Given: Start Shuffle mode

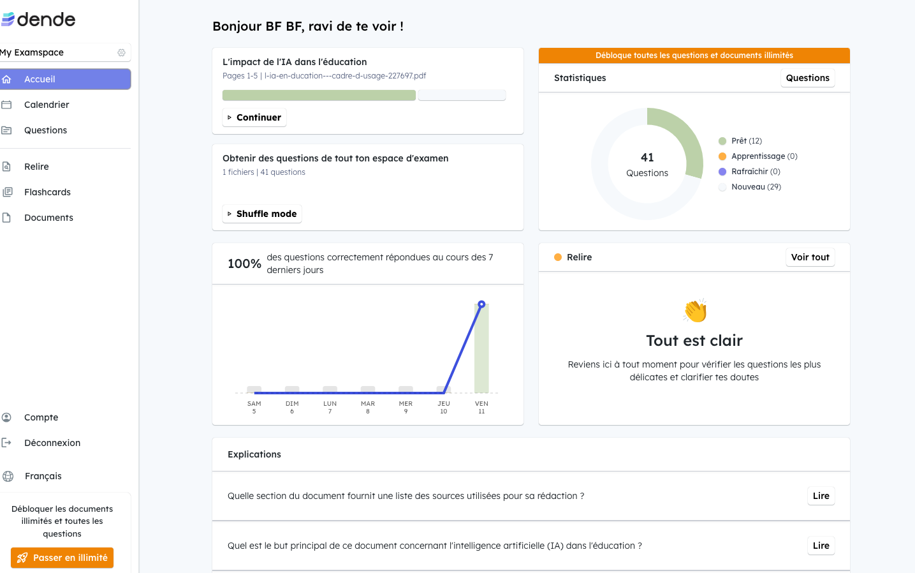Looking at the screenshot, I should coord(261,214).
